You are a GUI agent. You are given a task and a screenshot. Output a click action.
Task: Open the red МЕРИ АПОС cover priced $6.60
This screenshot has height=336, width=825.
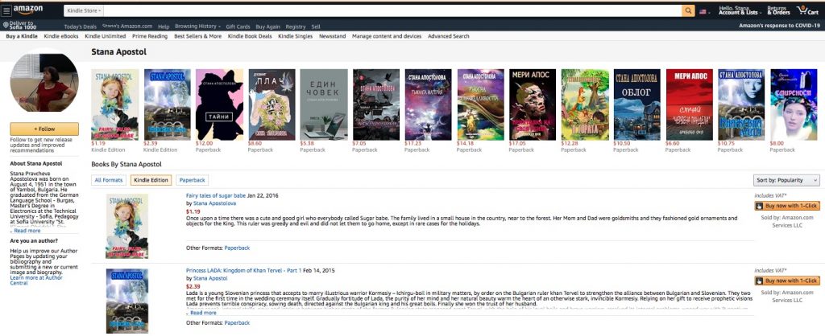(690, 104)
